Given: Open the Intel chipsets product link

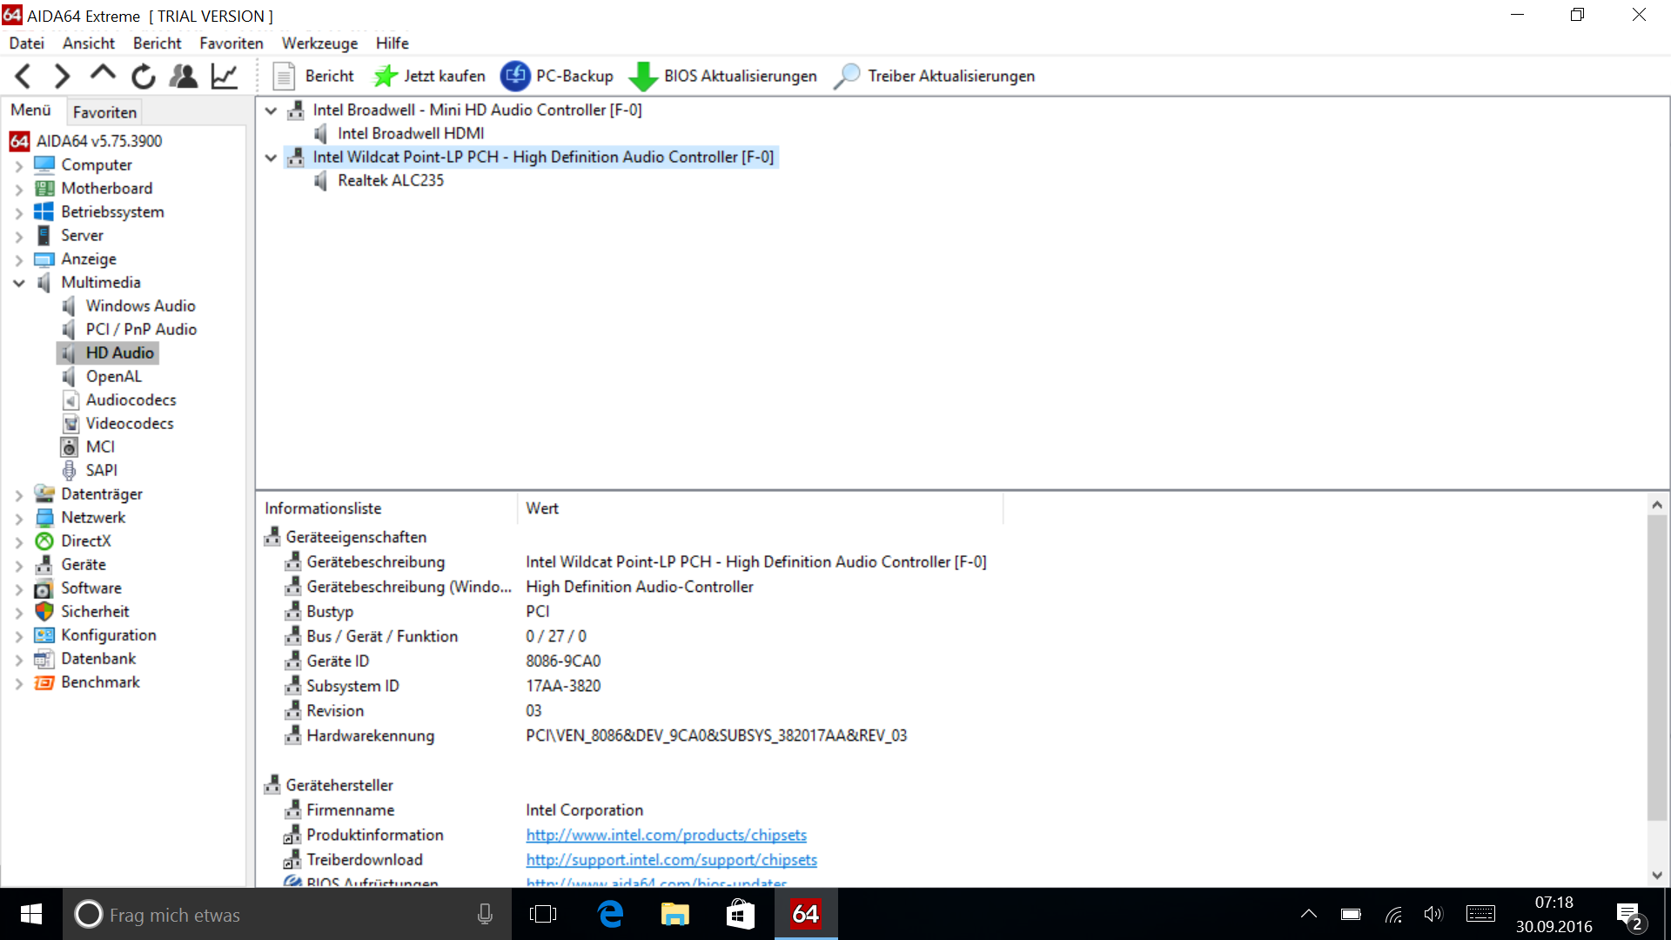Looking at the screenshot, I should pos(666,835).
